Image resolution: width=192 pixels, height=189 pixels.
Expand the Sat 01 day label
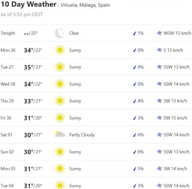[x=7, y=135]
